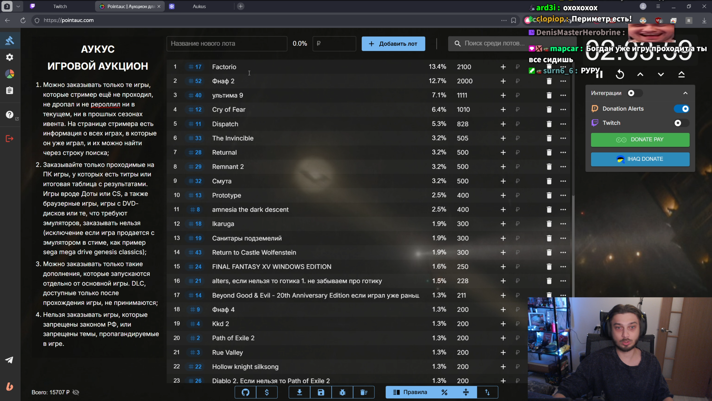Open the Telegram icon in sidebar
This screenshot has height=401, width=712.
[x=9, y=360]
